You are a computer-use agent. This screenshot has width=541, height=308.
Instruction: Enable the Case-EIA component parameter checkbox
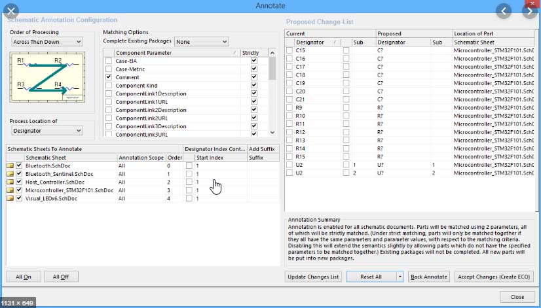point(109,61)
